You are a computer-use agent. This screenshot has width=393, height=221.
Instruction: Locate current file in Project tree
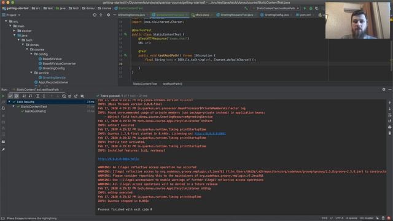tap(95, 15)
